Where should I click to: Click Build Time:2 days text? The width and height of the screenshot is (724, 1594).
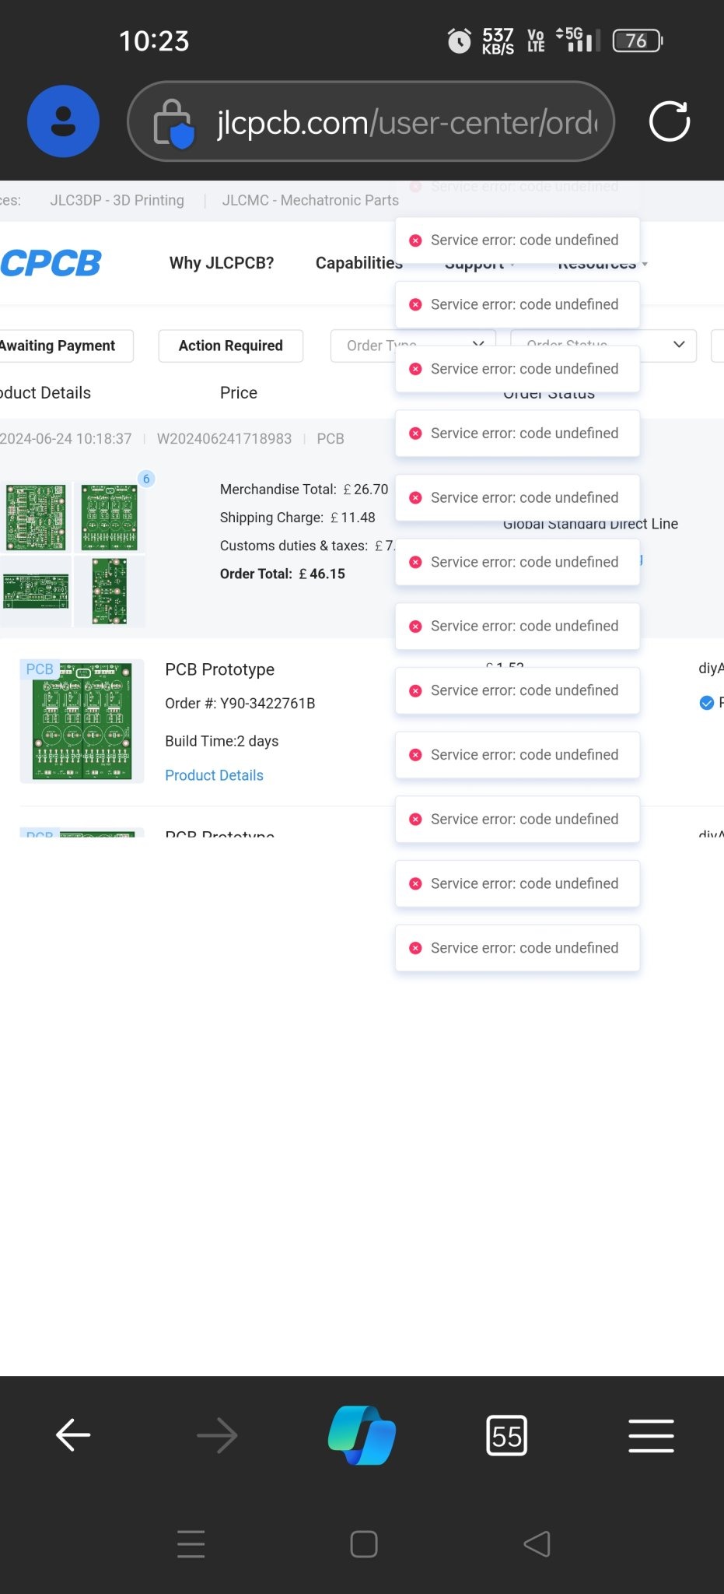[x=222, y=741]
